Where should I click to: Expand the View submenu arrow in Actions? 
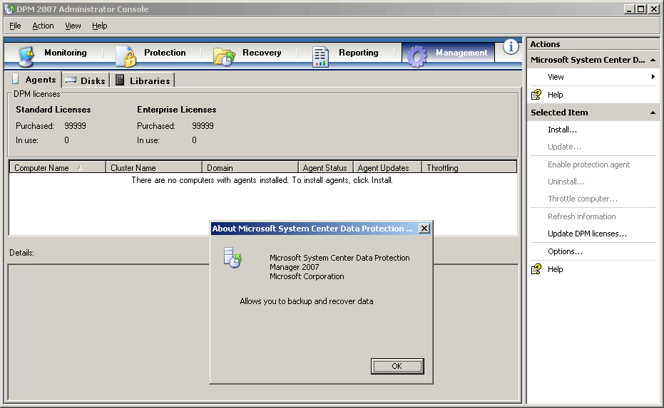(x=653, y=76)
